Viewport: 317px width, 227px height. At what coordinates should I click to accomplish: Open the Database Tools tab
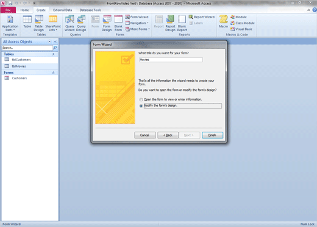coord(90,10)
